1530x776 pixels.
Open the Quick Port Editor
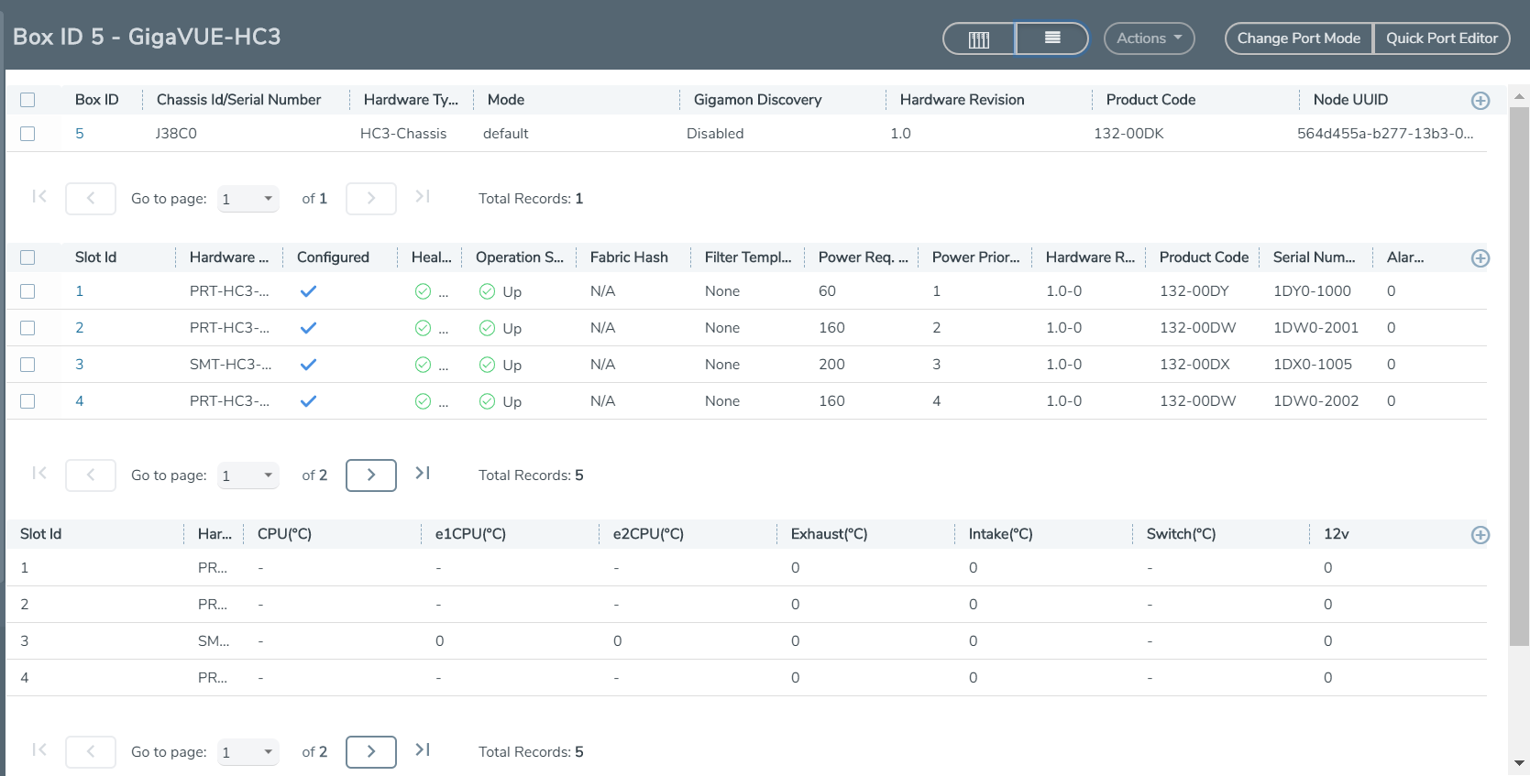click(x=1441, y=38)
